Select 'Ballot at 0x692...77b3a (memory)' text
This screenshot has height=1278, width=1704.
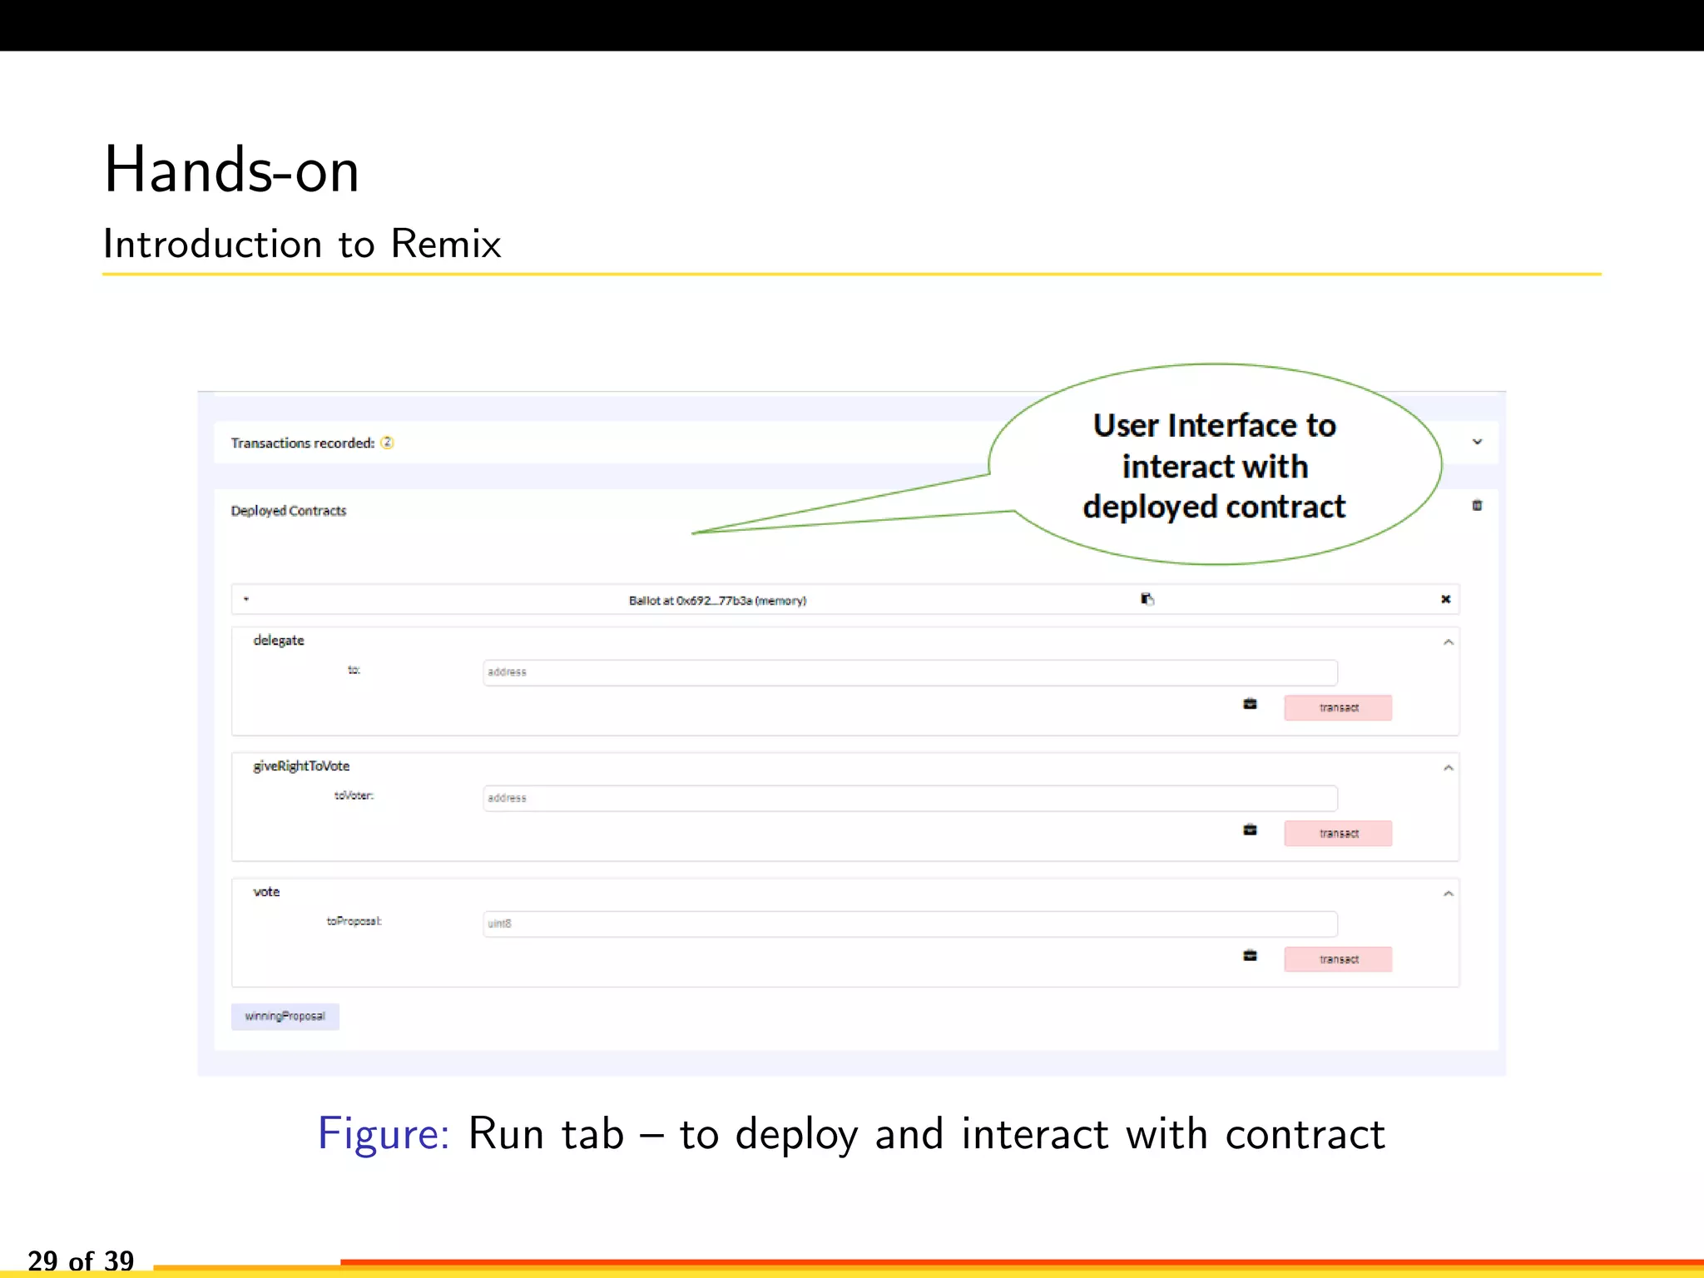pyautogui.click(x=717, y=601)
